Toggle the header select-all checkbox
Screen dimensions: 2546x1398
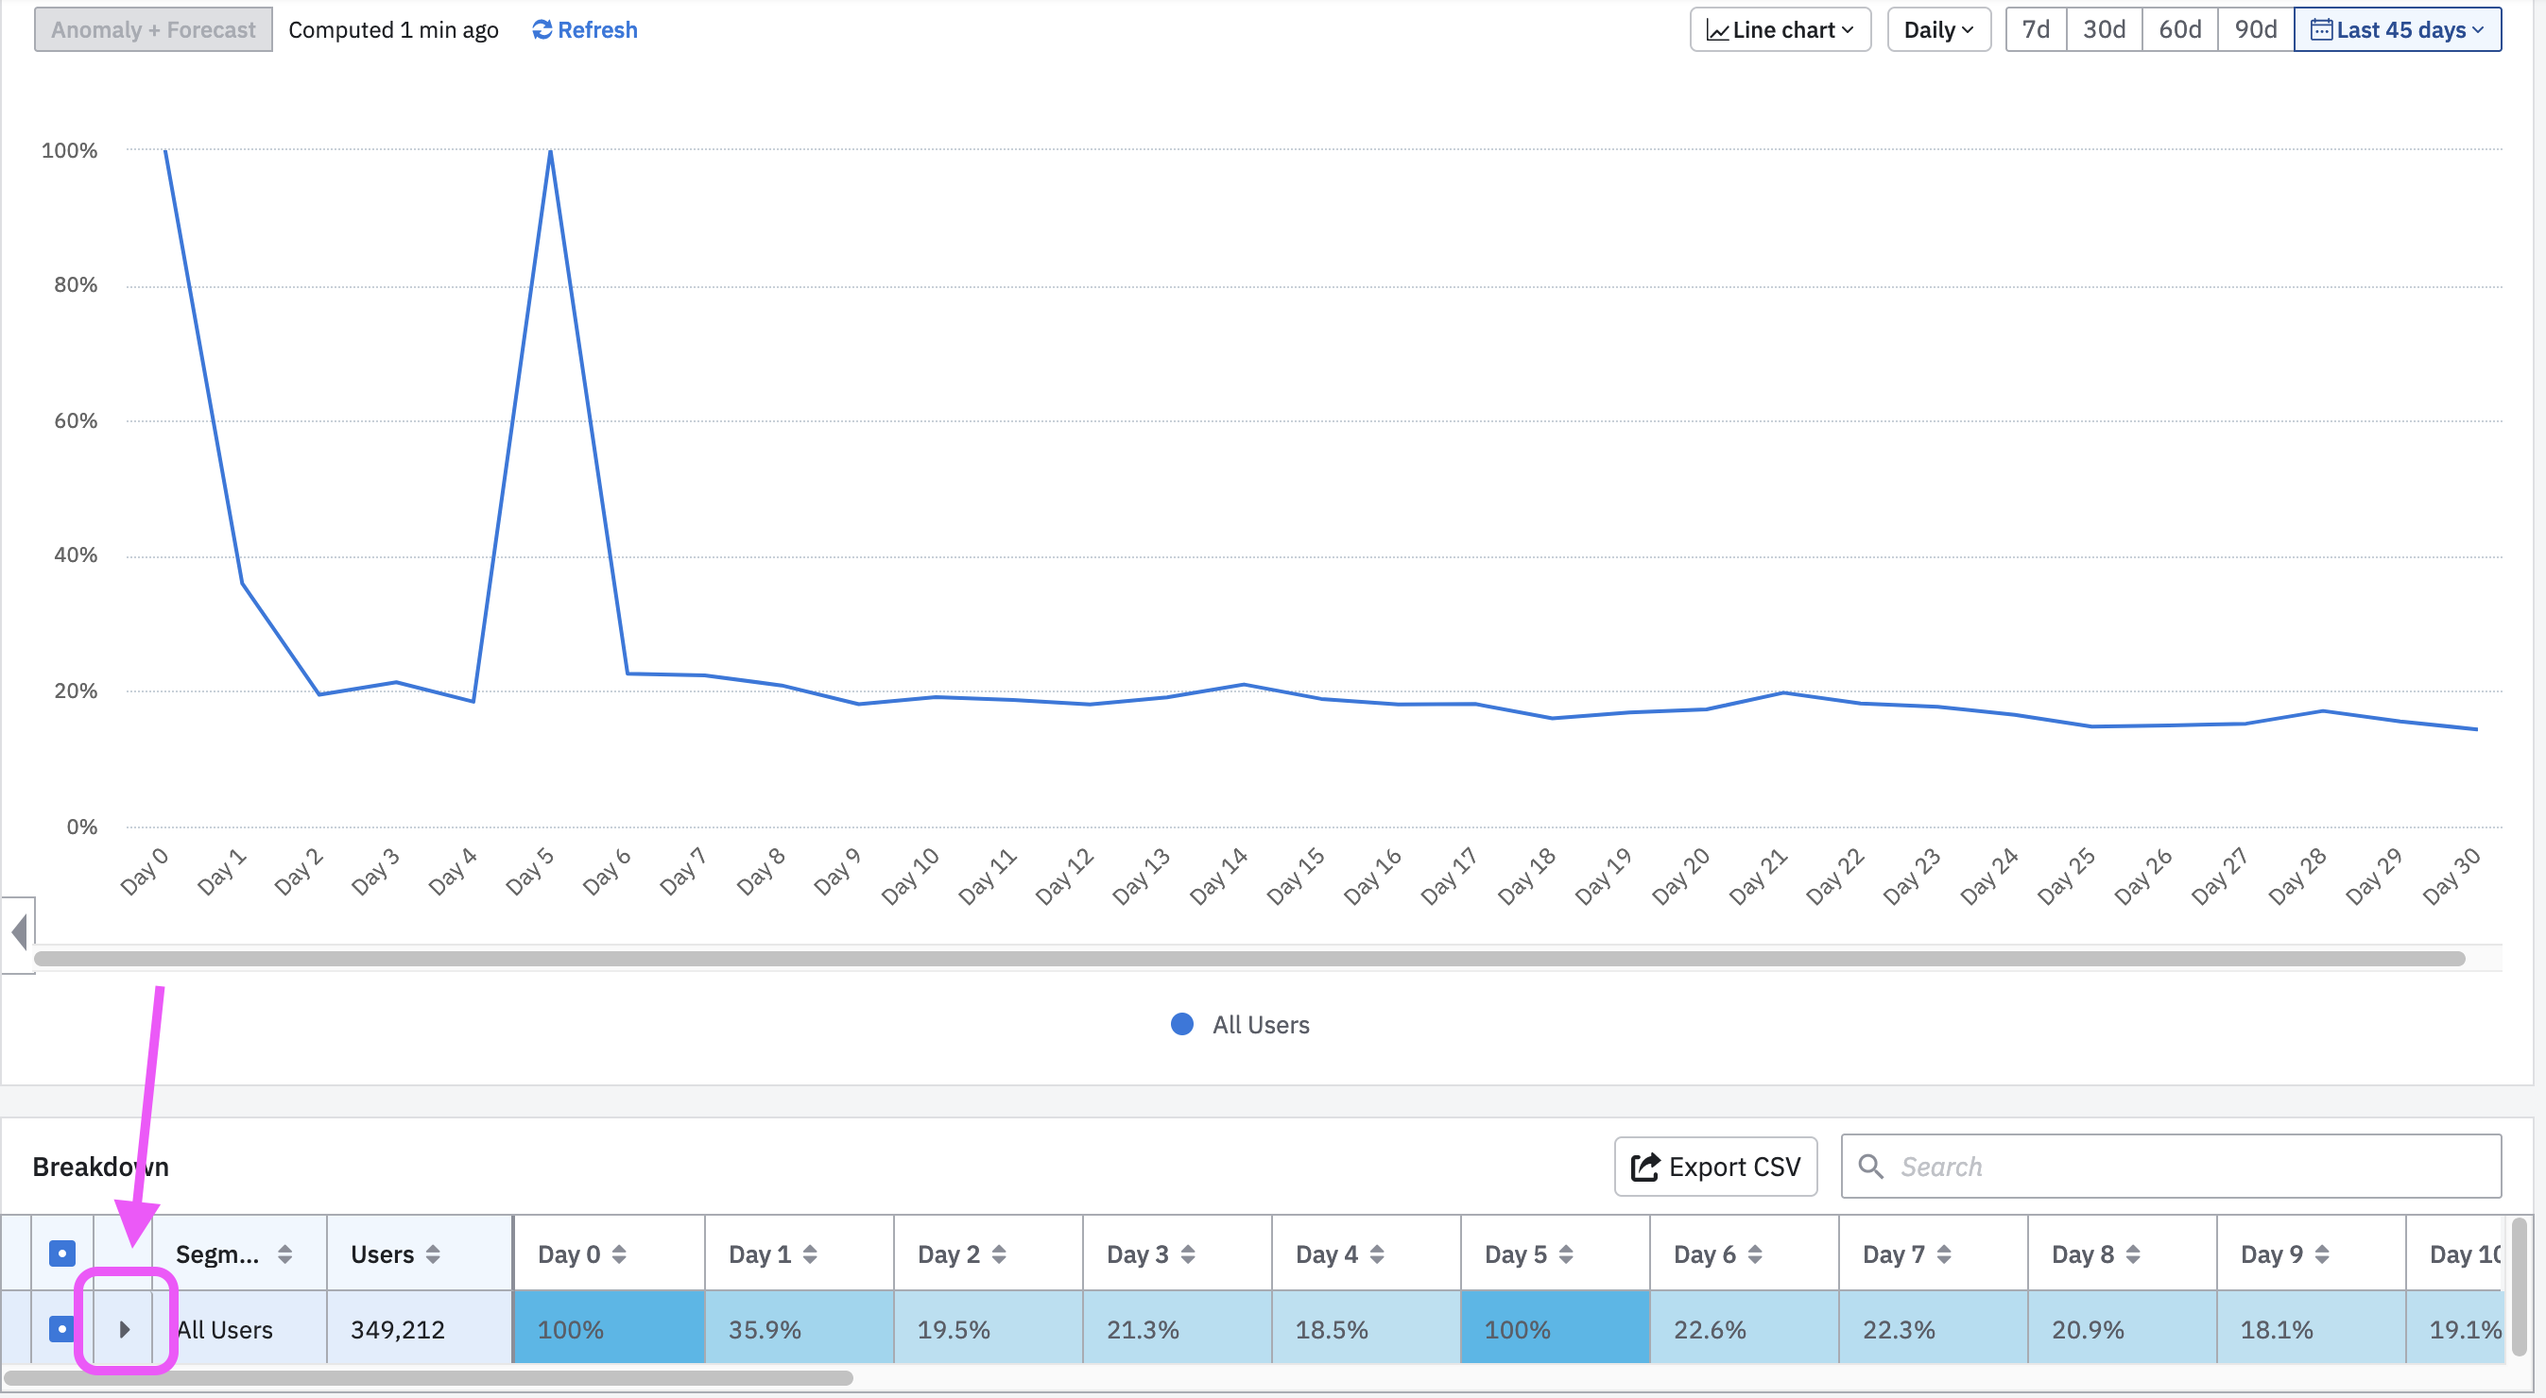coord(61,1253)
